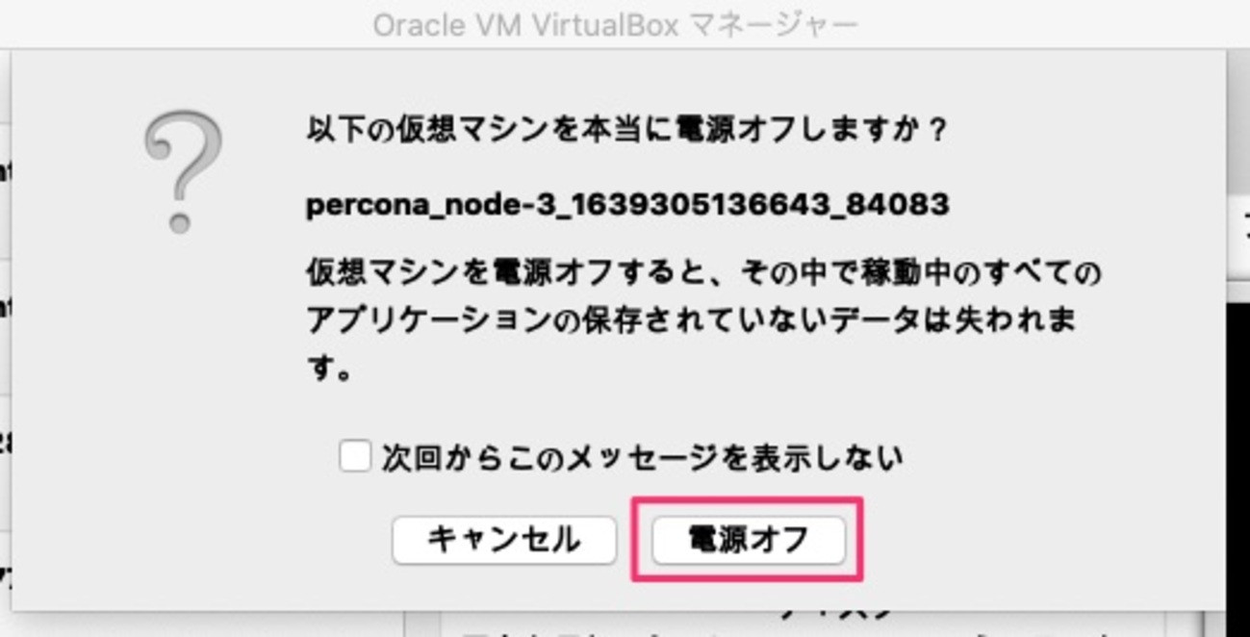Image resolution: width=1250 pixels, height=637 pixels.
Task: Click the word マネージャー in the window title
Action: click(775, 24)
